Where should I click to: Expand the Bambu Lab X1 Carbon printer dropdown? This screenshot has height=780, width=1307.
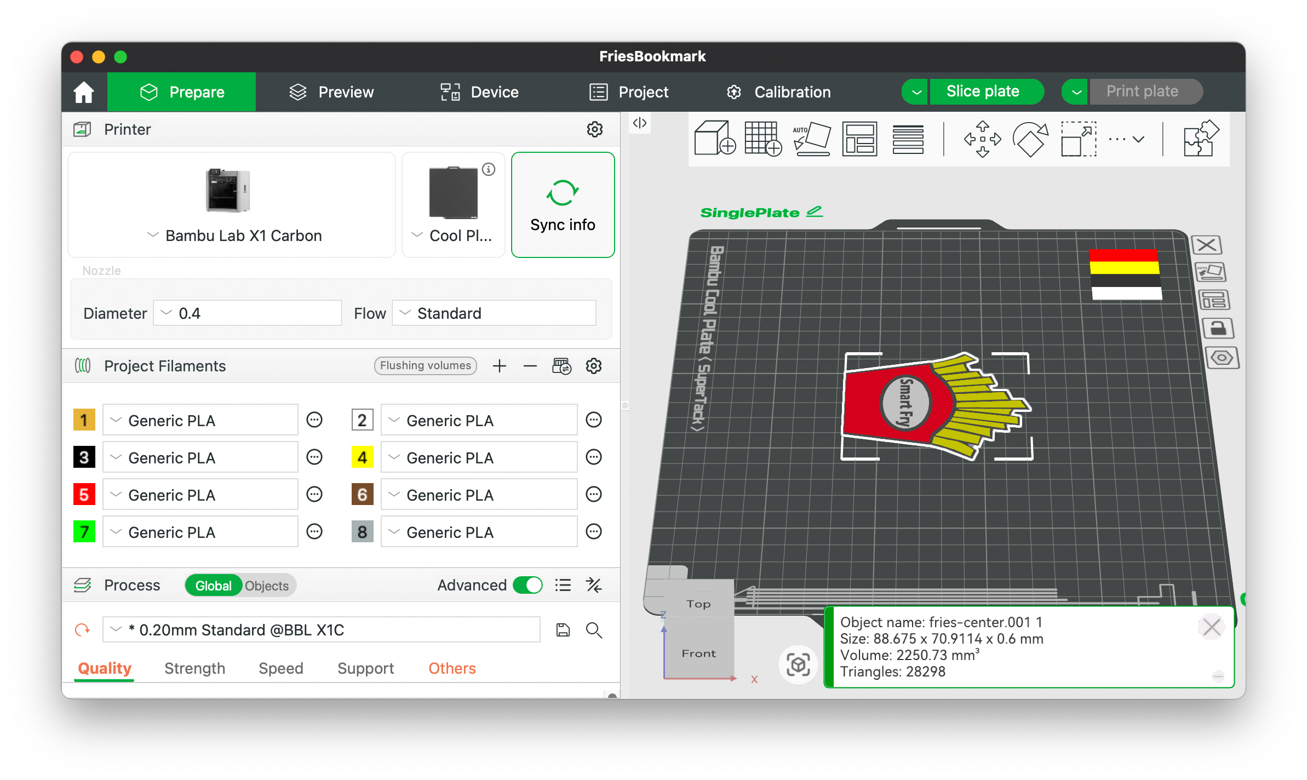pyautogui.click(x=232, y=205)
